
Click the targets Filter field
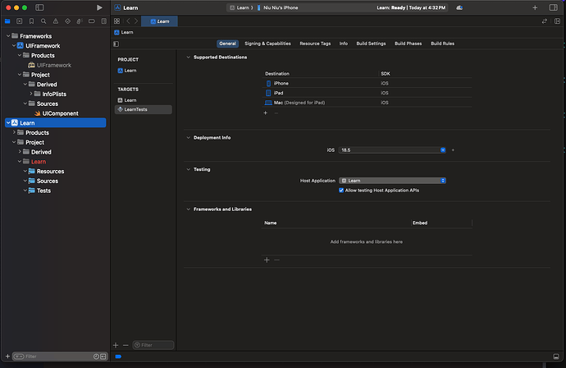[x=154, y=345]
